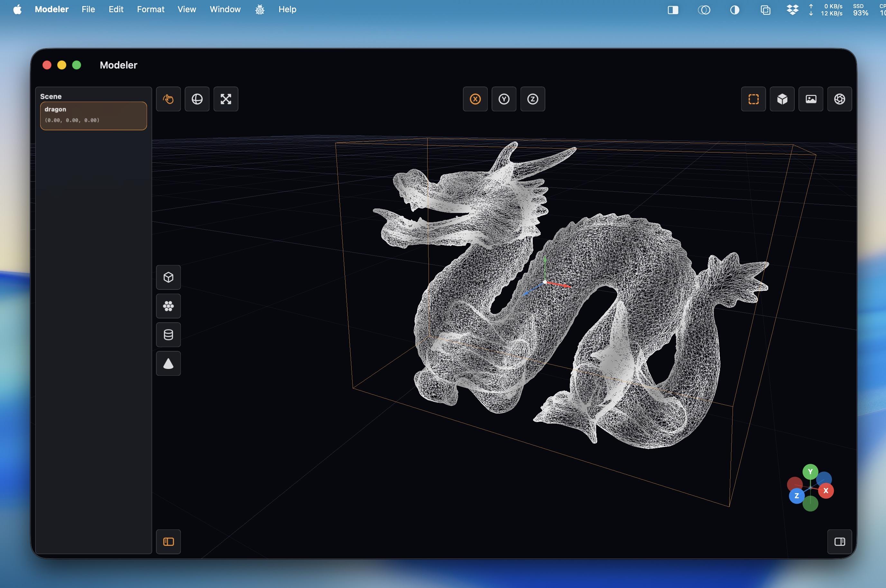Click the SSD 93% status item
This screenshot has width=886, height=588.
pyautogui.click(x=861, y=10)
